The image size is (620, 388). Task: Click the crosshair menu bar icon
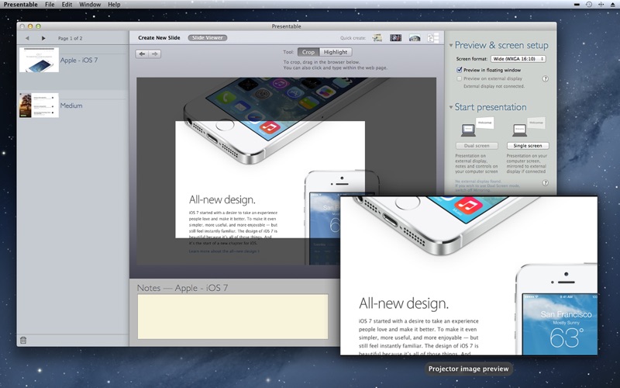click(x=601, y=5)
